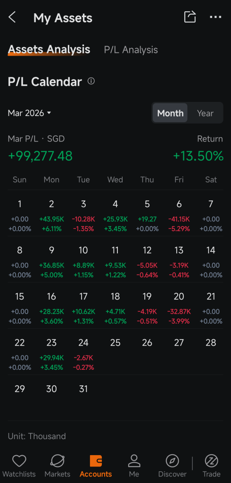Open the Me profile icon
This screenshot has height=483, width=231.
point(134,461)
